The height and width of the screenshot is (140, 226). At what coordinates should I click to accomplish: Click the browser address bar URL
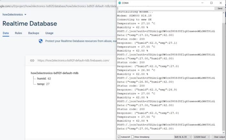58,6
